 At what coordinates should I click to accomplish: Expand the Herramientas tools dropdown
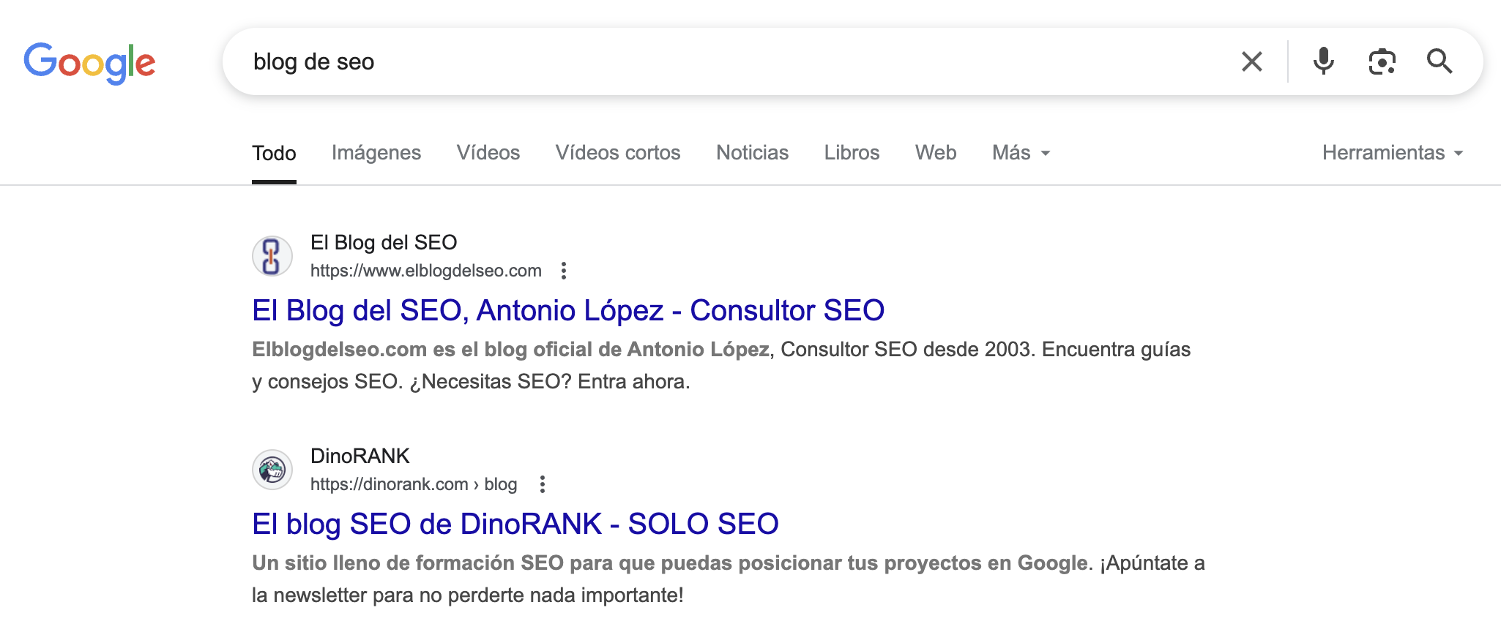click(1392, 153)
